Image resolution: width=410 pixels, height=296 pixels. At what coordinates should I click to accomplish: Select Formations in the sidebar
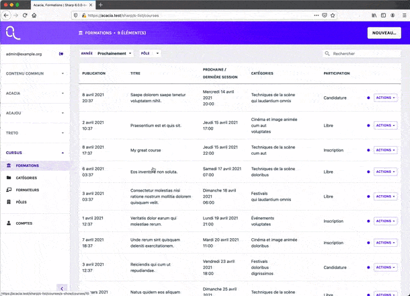coord(28,165)
